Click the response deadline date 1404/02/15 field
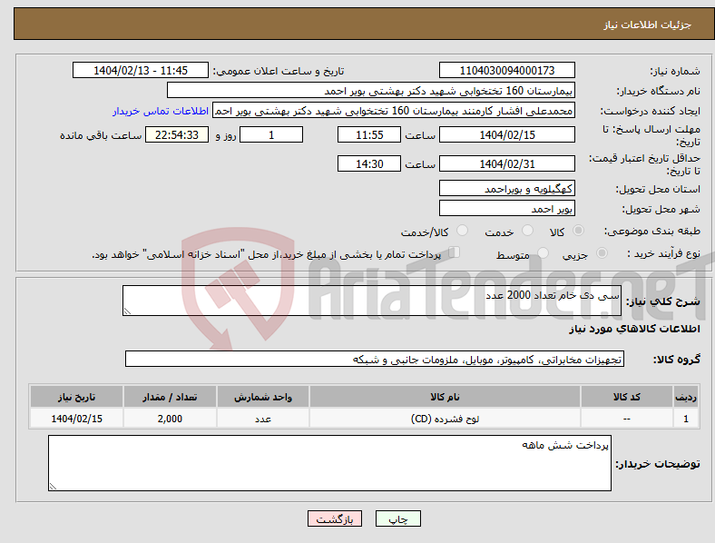Screen dimensions: 715x543 tap(506, 134)
